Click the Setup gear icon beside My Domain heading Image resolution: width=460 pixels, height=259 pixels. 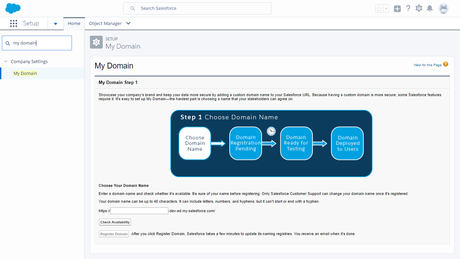click(96, 42)
